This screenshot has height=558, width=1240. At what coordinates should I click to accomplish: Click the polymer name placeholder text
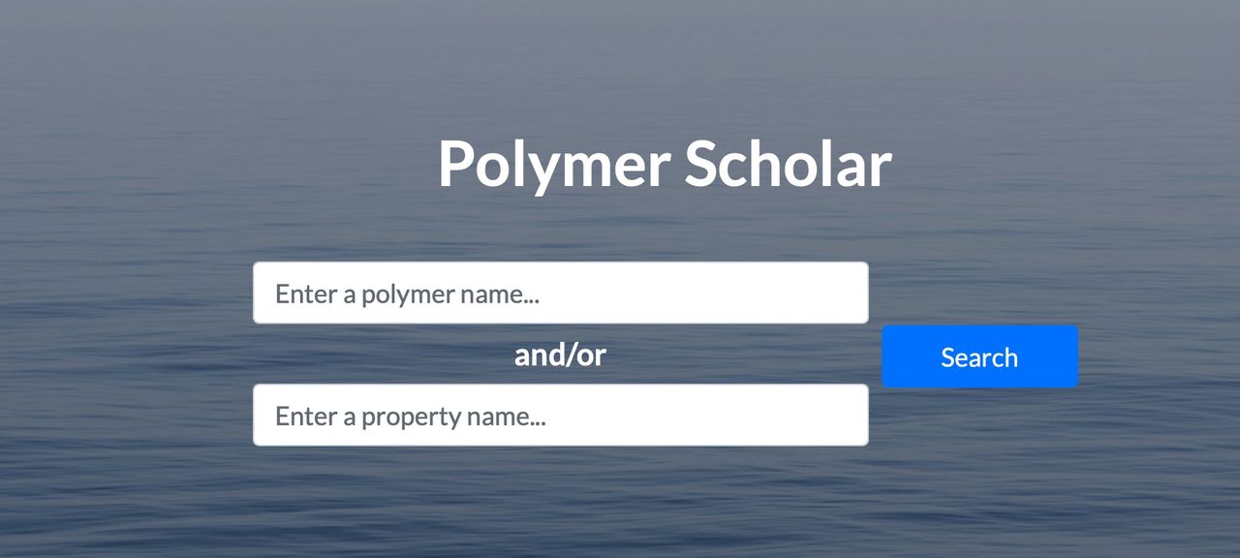point(407,294)
